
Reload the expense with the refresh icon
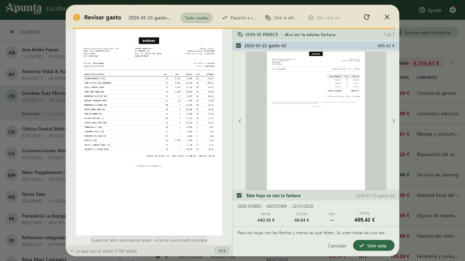click(x=367, y=17)
